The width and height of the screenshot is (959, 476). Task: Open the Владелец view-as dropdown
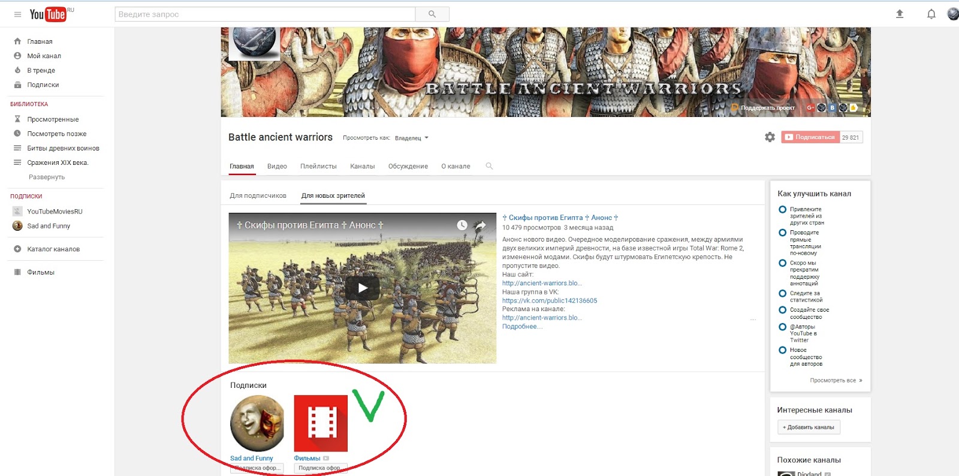tap(412, 138)
